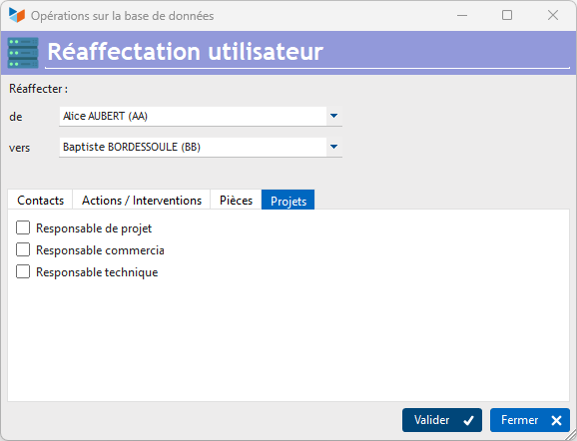Tick the Responsable technique checkbox
This screenshot has width=577, height=441.
(23, 271)
